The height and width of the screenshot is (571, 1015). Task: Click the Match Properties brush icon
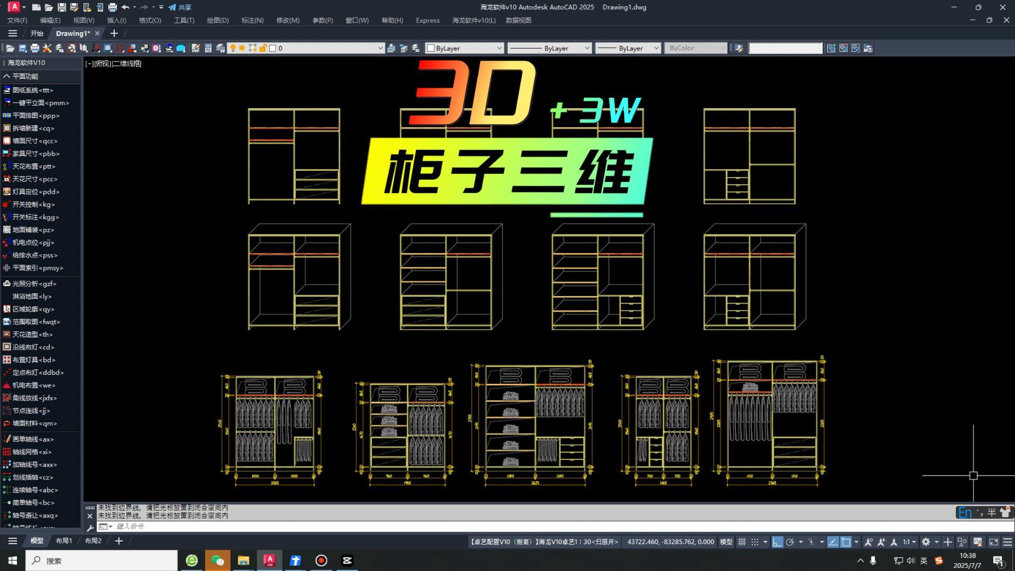[x=739, y=48]
